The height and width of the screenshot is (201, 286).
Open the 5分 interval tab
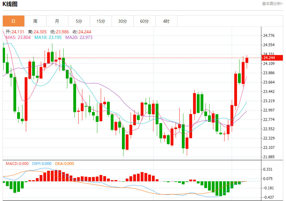79,21
